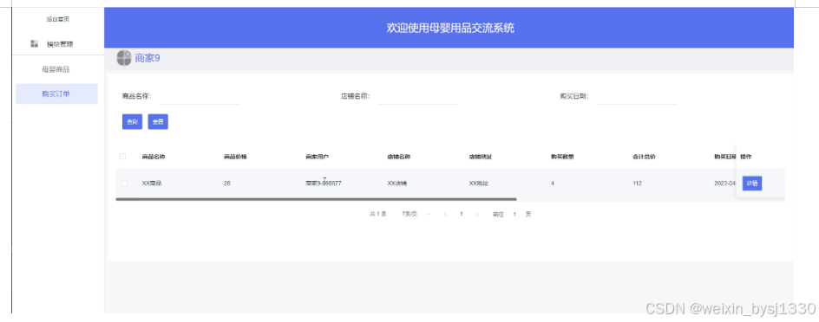Screen dimensions: 819x322
Task: Click the XX地址 cell in the row
Action: 478,184
